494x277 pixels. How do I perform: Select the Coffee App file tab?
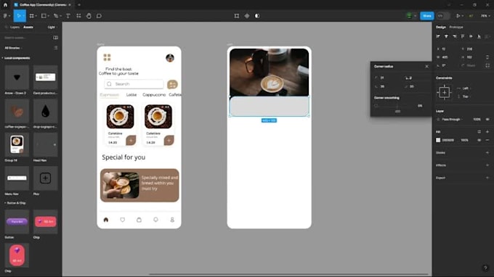(x=42, y=5)
